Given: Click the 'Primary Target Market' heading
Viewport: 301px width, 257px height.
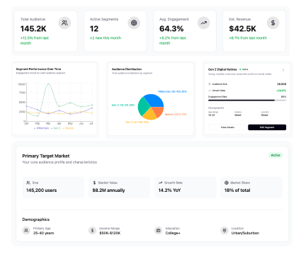Looking at the screenshot, I should point(46,156).
